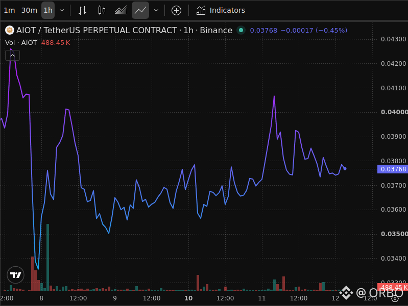Image resolution: width=408 pixels, height=306 pixels.
Task: Click the current price label 0.03768
Action: pos(393,169)
